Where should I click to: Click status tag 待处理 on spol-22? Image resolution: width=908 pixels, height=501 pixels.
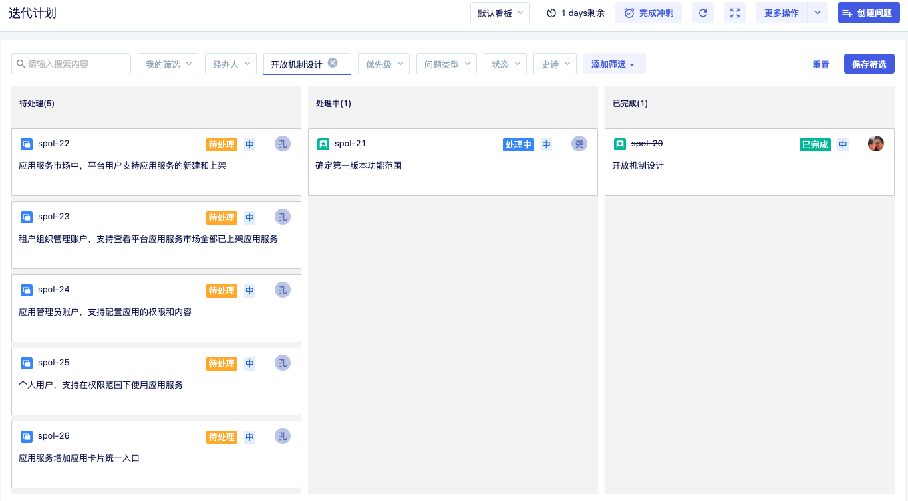(222, 144)
